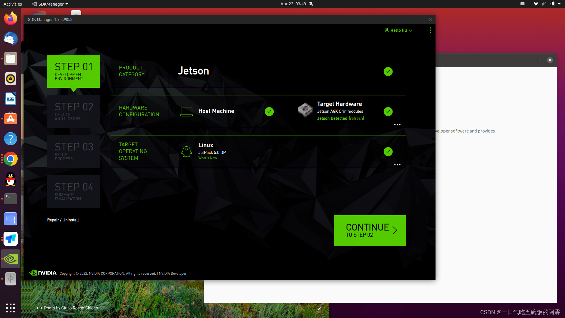Click the edit pencil icon on the wallpaper credit

(x=320, y=308)
